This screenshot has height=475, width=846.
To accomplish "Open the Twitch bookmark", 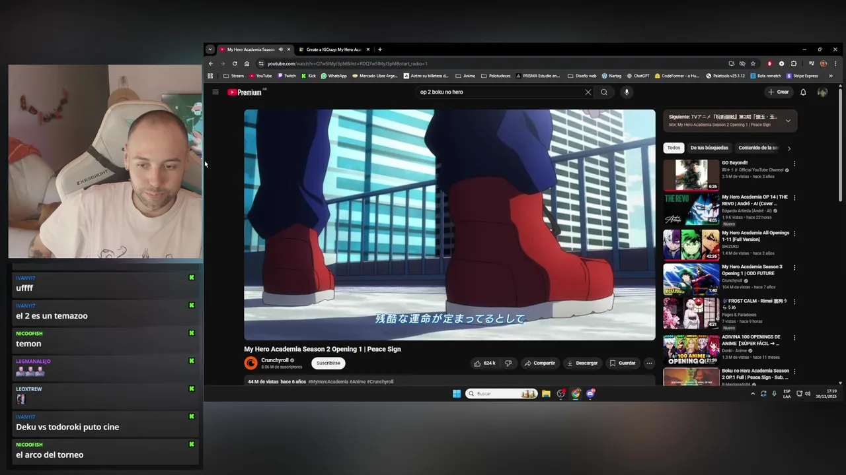I will 286,76.
